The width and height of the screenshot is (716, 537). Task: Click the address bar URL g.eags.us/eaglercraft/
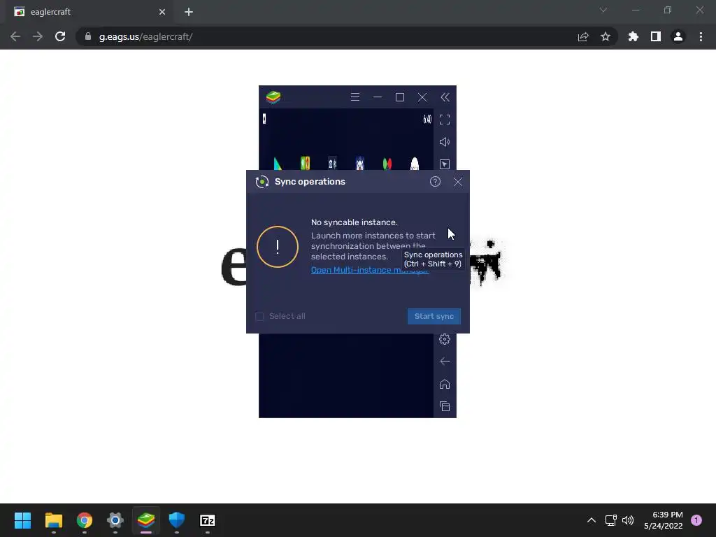(x=145, y=36)
